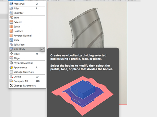Screen dimensions: 157x117
Task: Select the Scale icon
Action: pos(11,40)
